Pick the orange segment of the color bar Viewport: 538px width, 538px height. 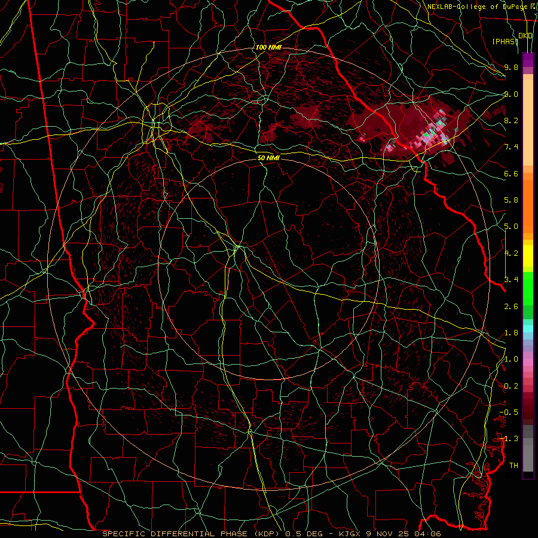[x=528, y=206]
